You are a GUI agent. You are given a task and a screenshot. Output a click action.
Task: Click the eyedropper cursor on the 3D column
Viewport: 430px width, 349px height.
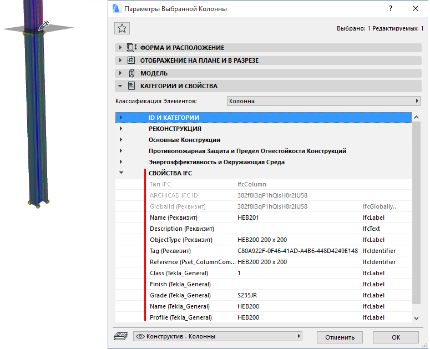pos(43,26)
